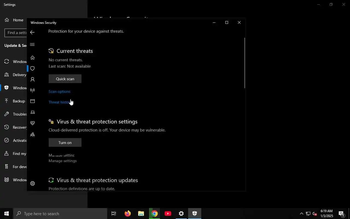Open Family options icon
Screen dimensions: 350x219
point(33,134)
